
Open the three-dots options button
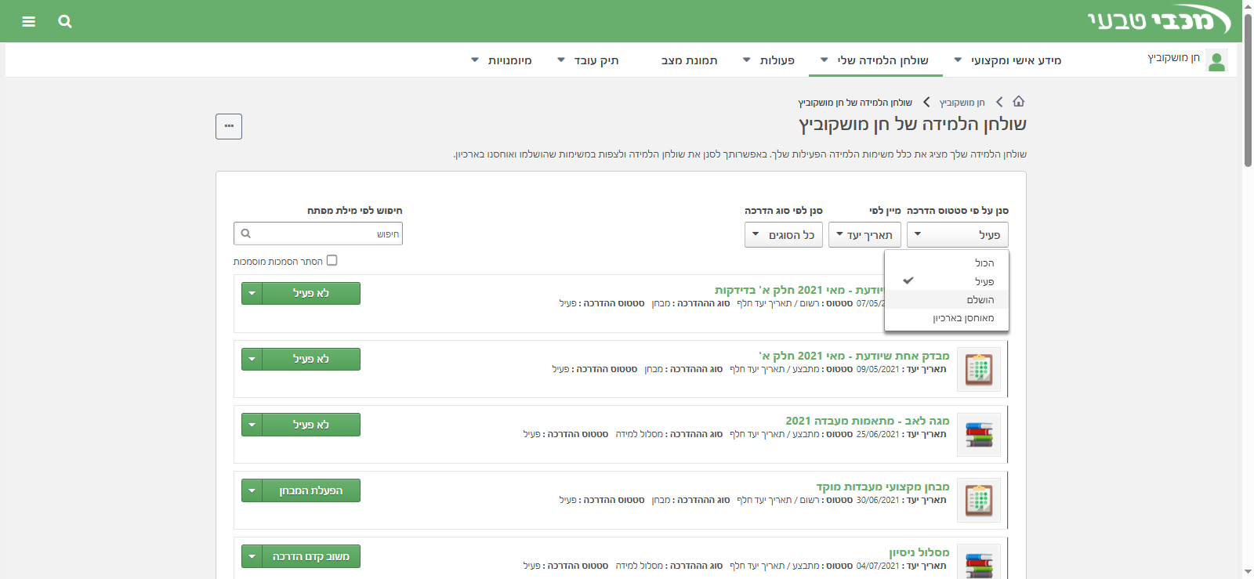(229, 126)
